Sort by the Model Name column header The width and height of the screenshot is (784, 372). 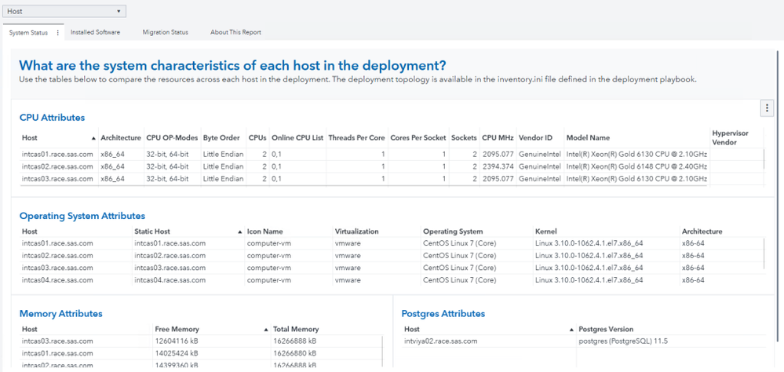click(588, 138)
